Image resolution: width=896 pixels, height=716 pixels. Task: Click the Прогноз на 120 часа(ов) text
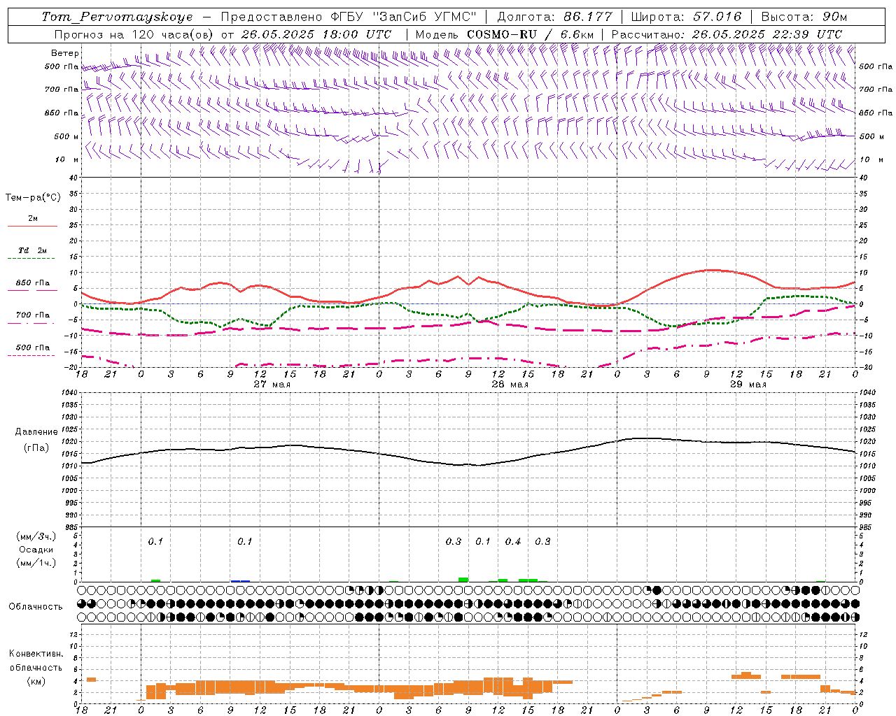[134, 34]
